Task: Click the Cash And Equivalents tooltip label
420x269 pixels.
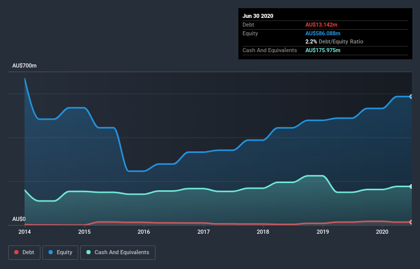Action: point(270,50)
